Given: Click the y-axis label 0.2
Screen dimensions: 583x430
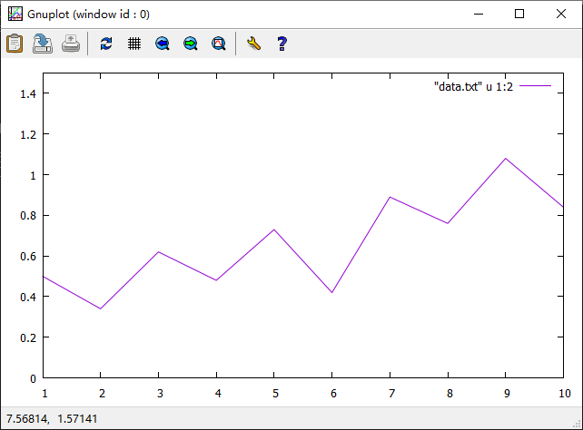Looking at the screenshot, I should click(x=28, y=337).
